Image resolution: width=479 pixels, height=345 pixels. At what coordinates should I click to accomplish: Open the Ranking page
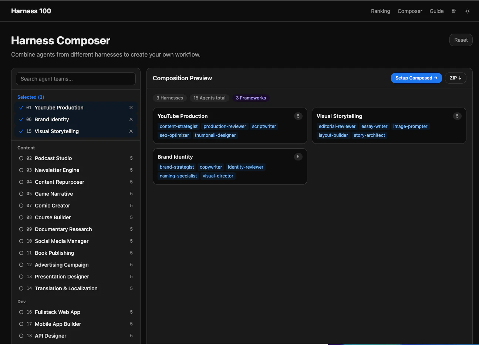coord(380,11)
